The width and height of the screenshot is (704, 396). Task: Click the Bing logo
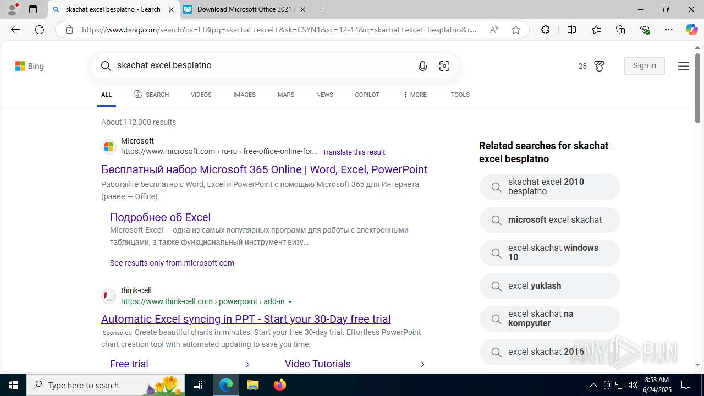[x=30, y=66]
